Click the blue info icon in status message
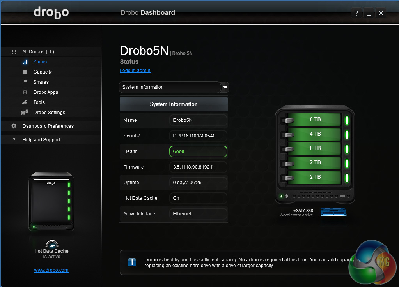Image resolution: width=399 pixels, height=287 pixels. tap(132, 262)
